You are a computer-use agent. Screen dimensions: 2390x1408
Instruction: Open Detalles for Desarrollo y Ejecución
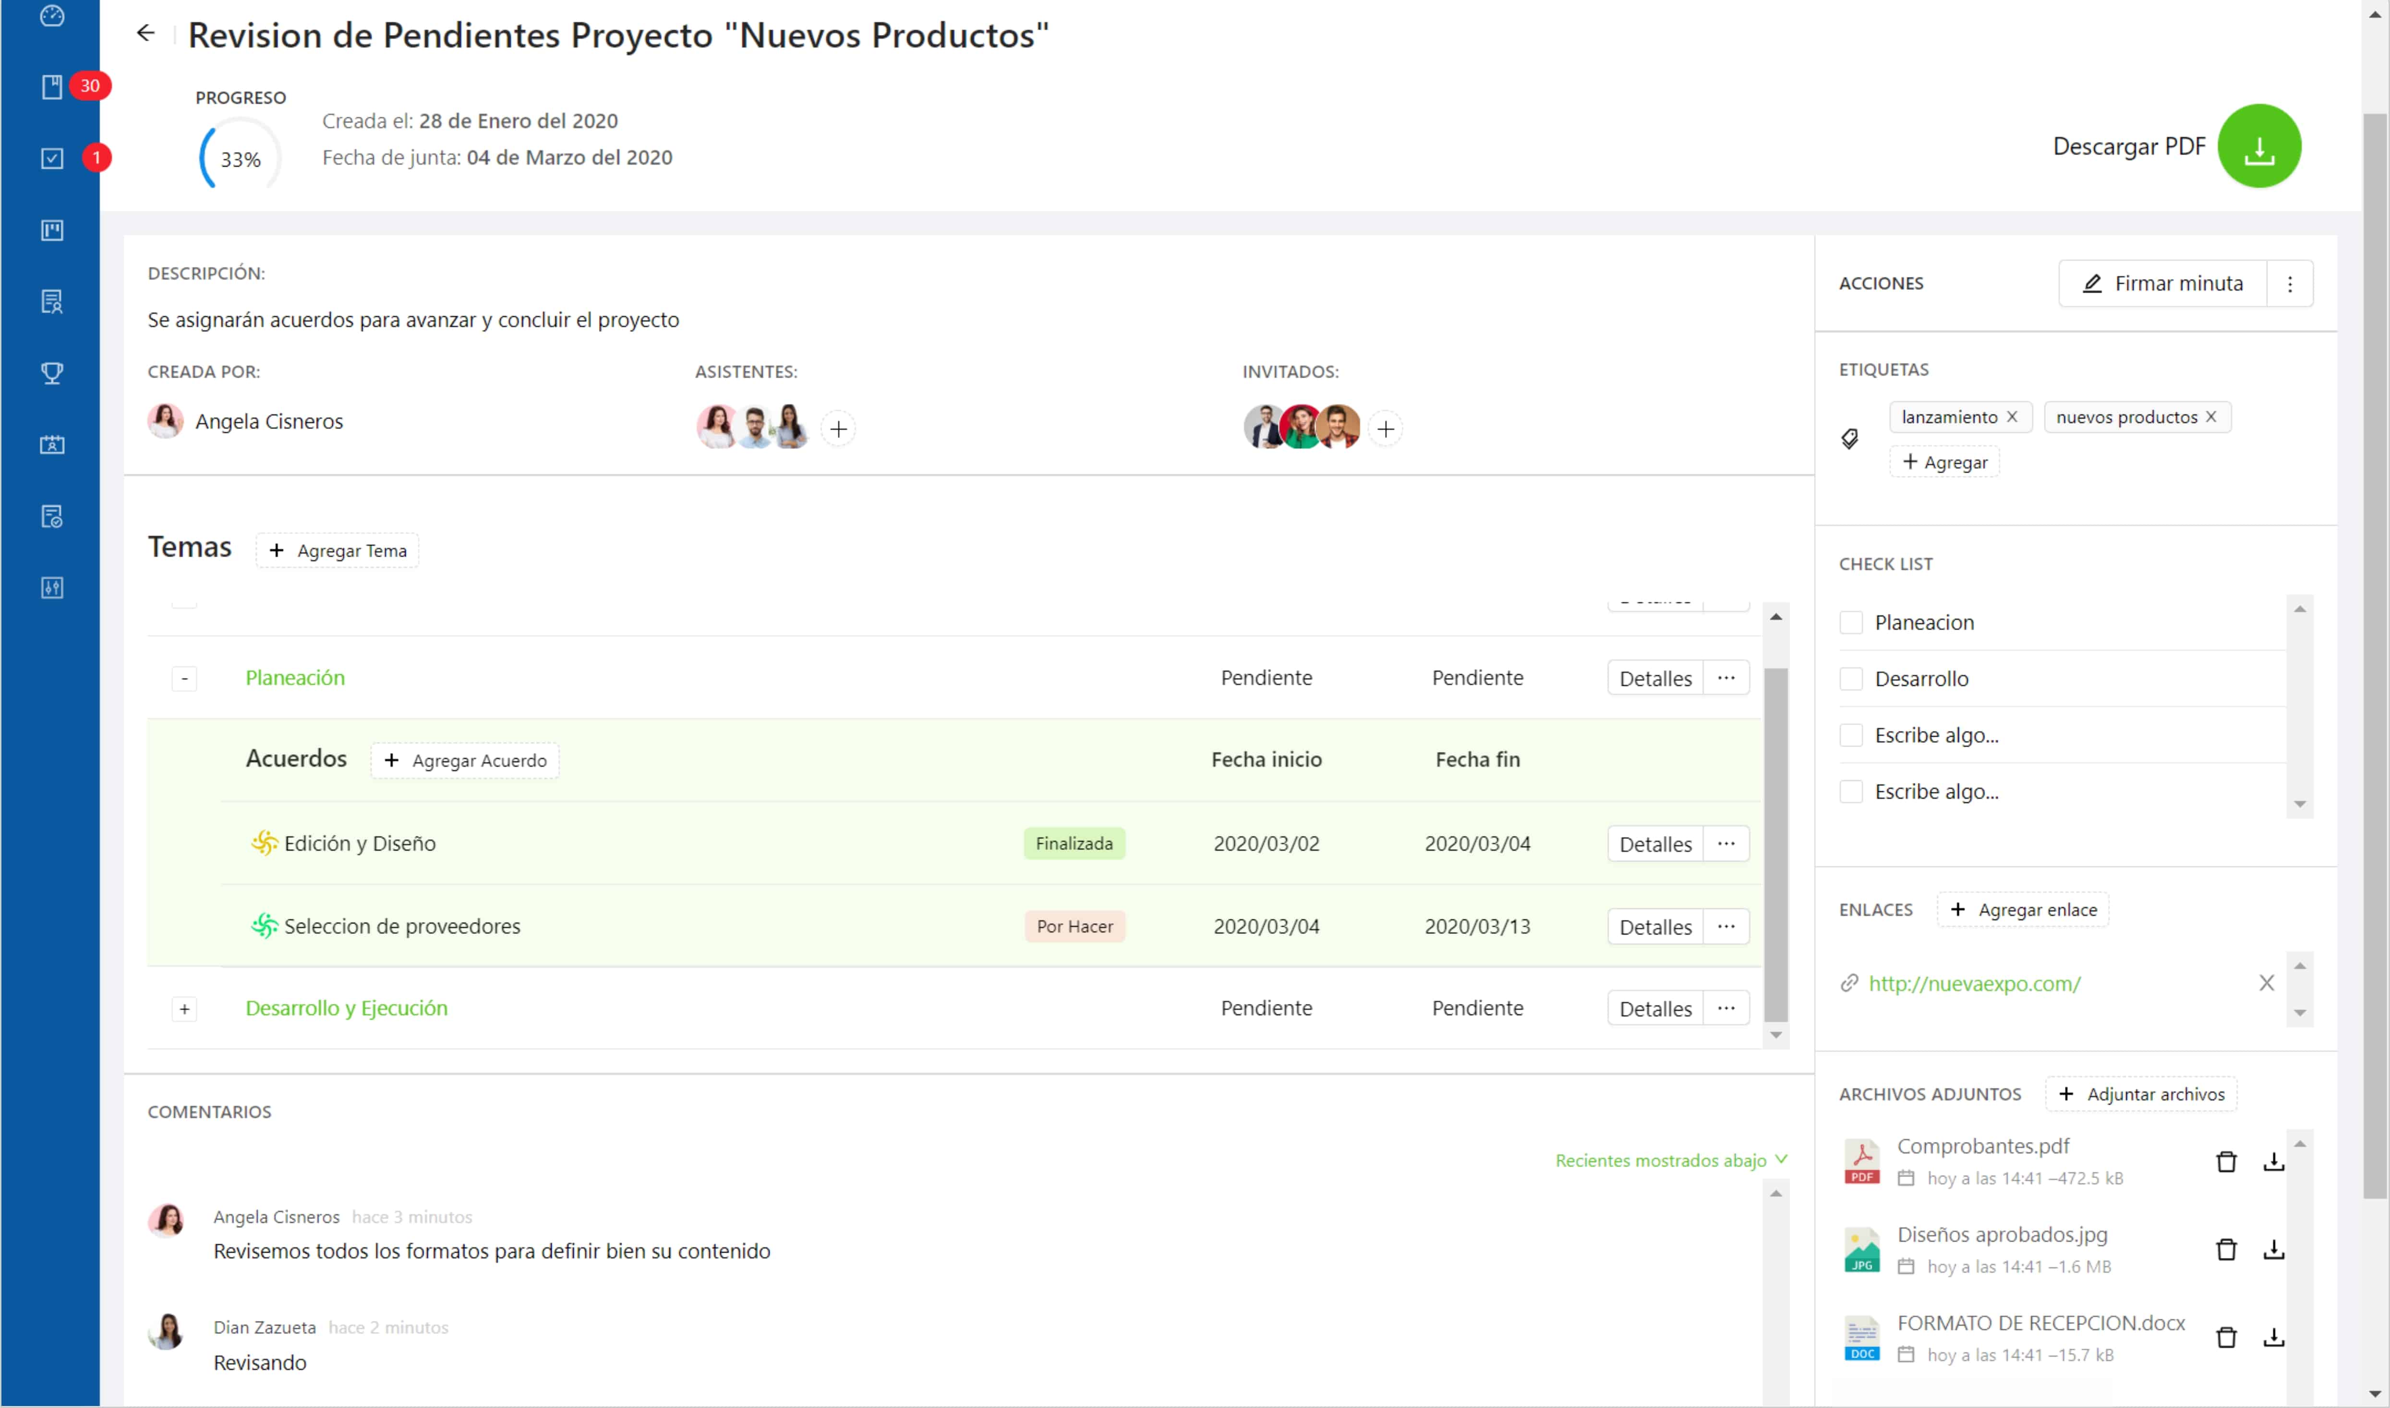1654,1009
